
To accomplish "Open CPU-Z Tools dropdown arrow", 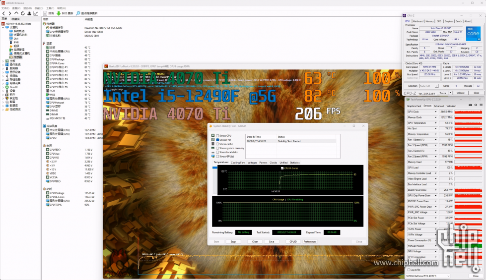I will coord(450,93).
